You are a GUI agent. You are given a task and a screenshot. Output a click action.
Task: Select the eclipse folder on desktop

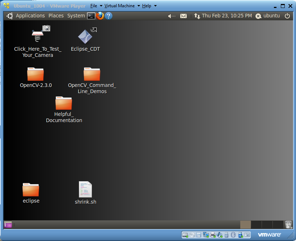pyautogui.click(x=31, y=193)
